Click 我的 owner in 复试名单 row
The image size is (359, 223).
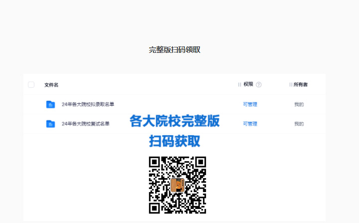coord(299,124)
